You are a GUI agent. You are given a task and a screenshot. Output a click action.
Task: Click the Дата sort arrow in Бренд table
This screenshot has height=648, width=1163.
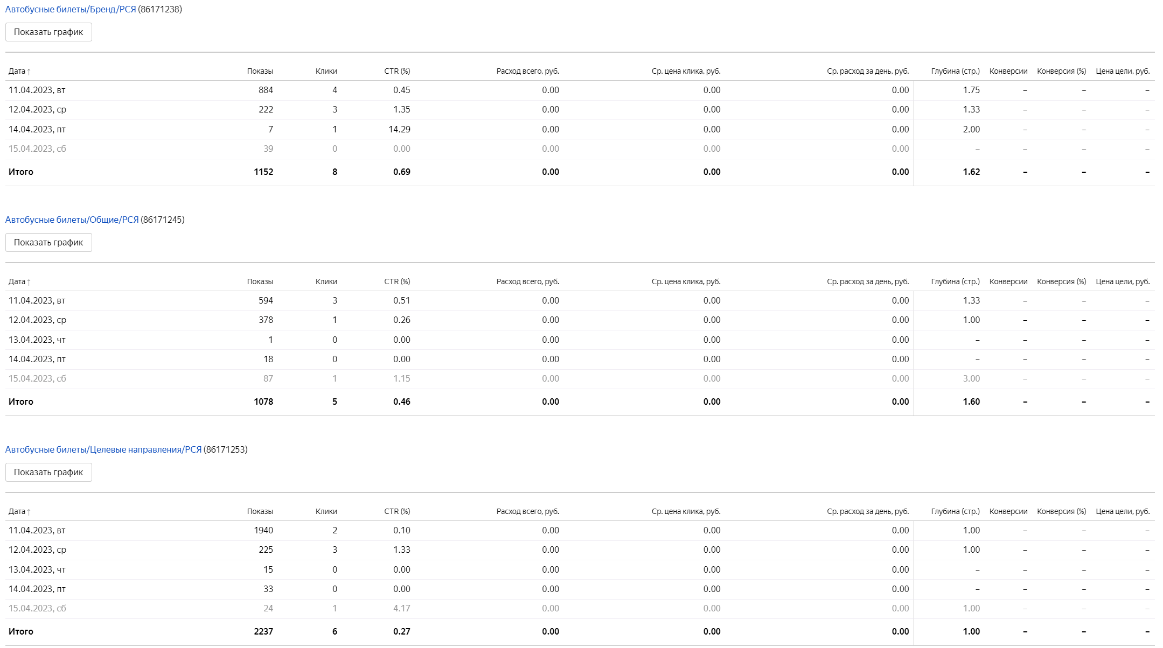point(29,72)
